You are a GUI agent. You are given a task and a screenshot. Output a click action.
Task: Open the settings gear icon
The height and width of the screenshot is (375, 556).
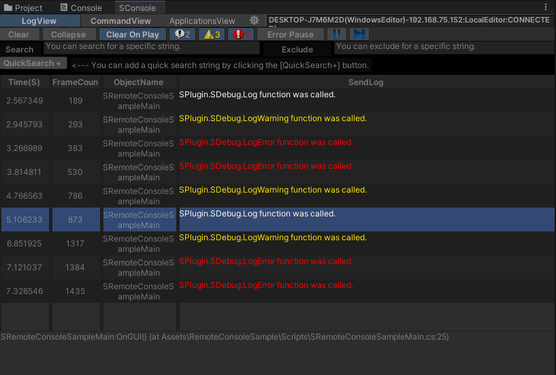pyautogui.click(x=255, y=21)
